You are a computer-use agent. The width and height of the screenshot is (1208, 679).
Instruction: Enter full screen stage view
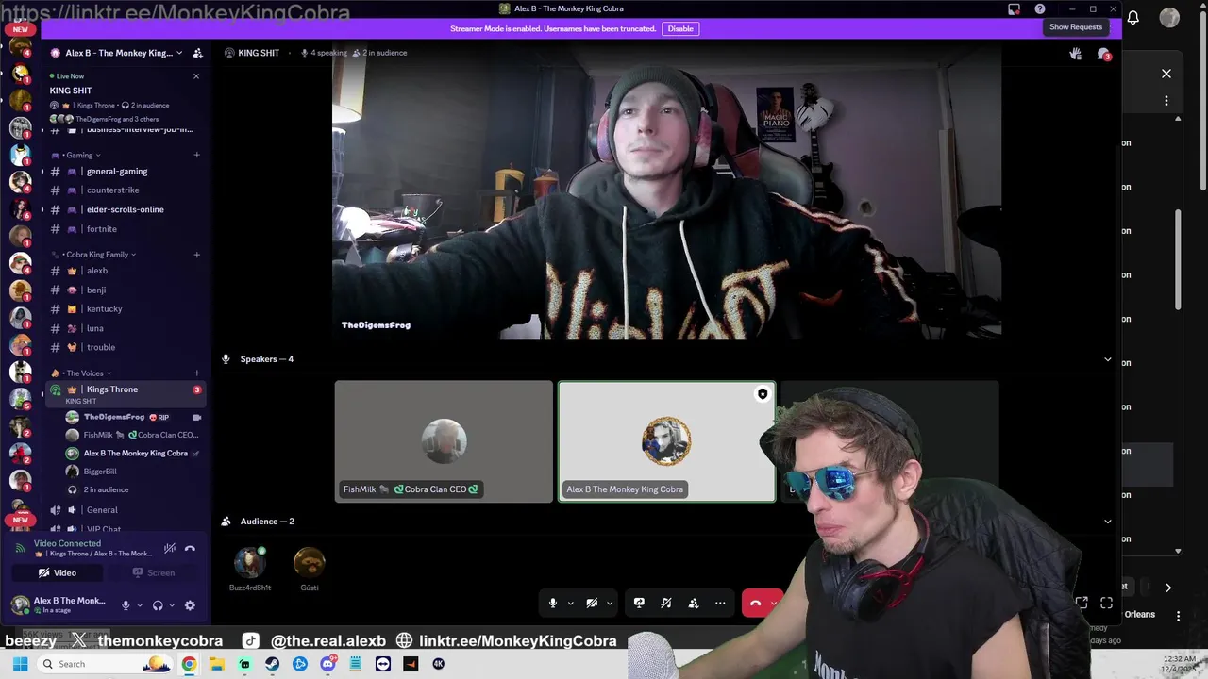click(x=1106, y=603)
